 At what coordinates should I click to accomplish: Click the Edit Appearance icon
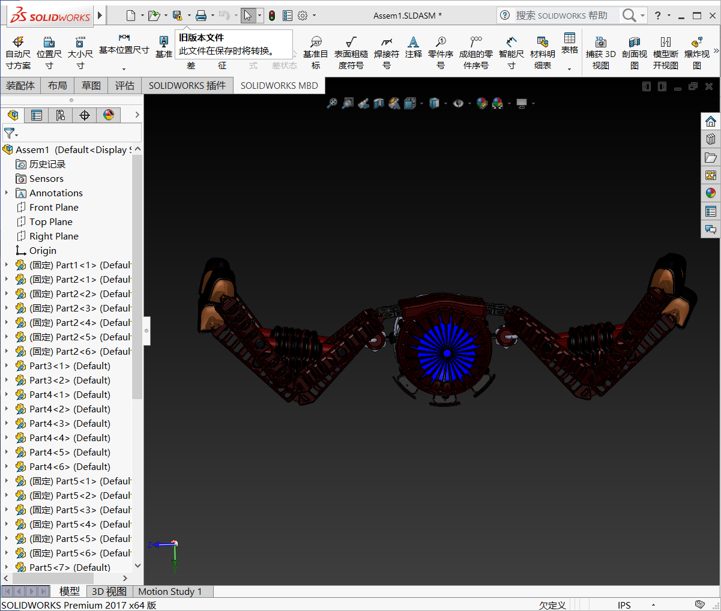[481, 103]
